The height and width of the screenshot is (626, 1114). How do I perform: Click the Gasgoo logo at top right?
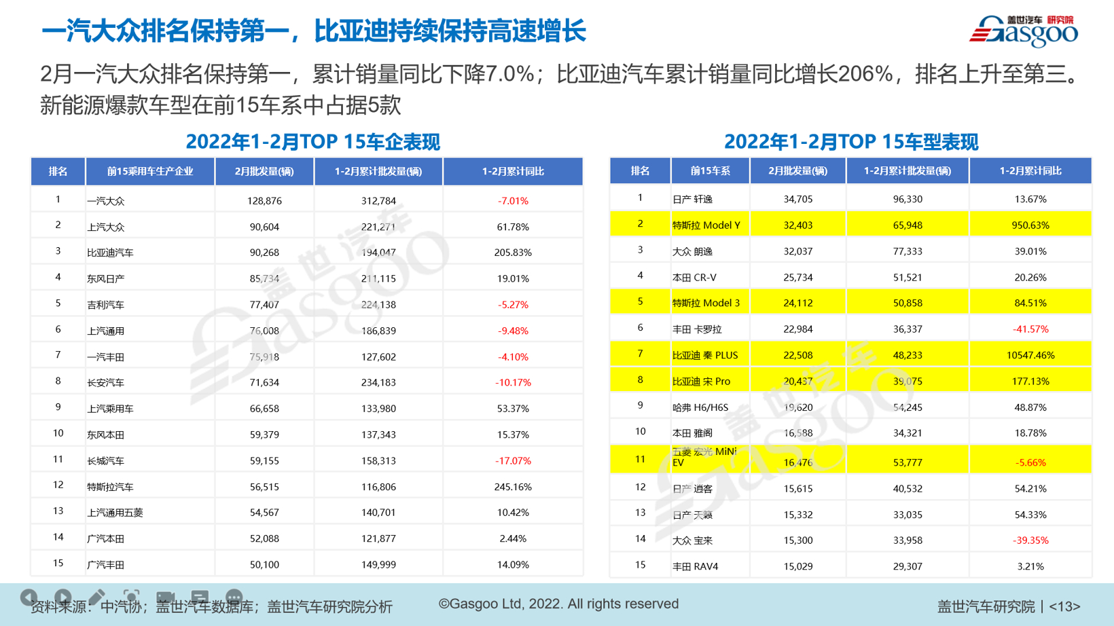click(x=1024, y=31)
